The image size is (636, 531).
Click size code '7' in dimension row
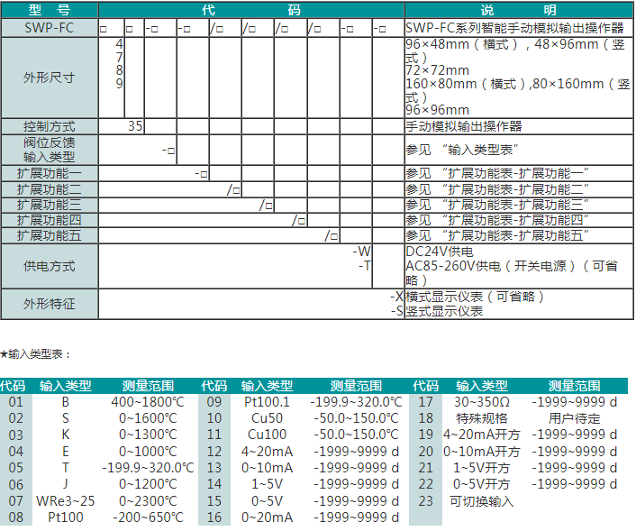pos(119,57)
